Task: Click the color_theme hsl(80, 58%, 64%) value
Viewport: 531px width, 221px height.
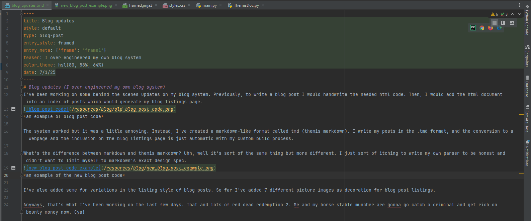Action: 81,65
